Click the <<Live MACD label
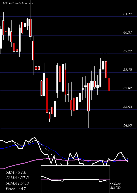Image resolution: width=137 pixels, height=193 pixels. (x=115, y=186)
